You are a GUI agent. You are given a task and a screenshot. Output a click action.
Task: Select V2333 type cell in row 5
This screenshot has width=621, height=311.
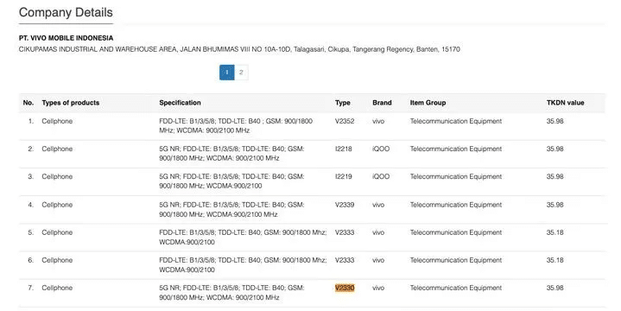coord(345,232)
